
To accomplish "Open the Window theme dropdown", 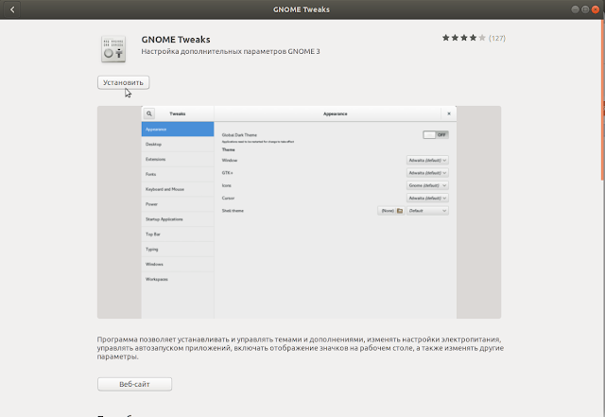I will click(x=427, y=160).
